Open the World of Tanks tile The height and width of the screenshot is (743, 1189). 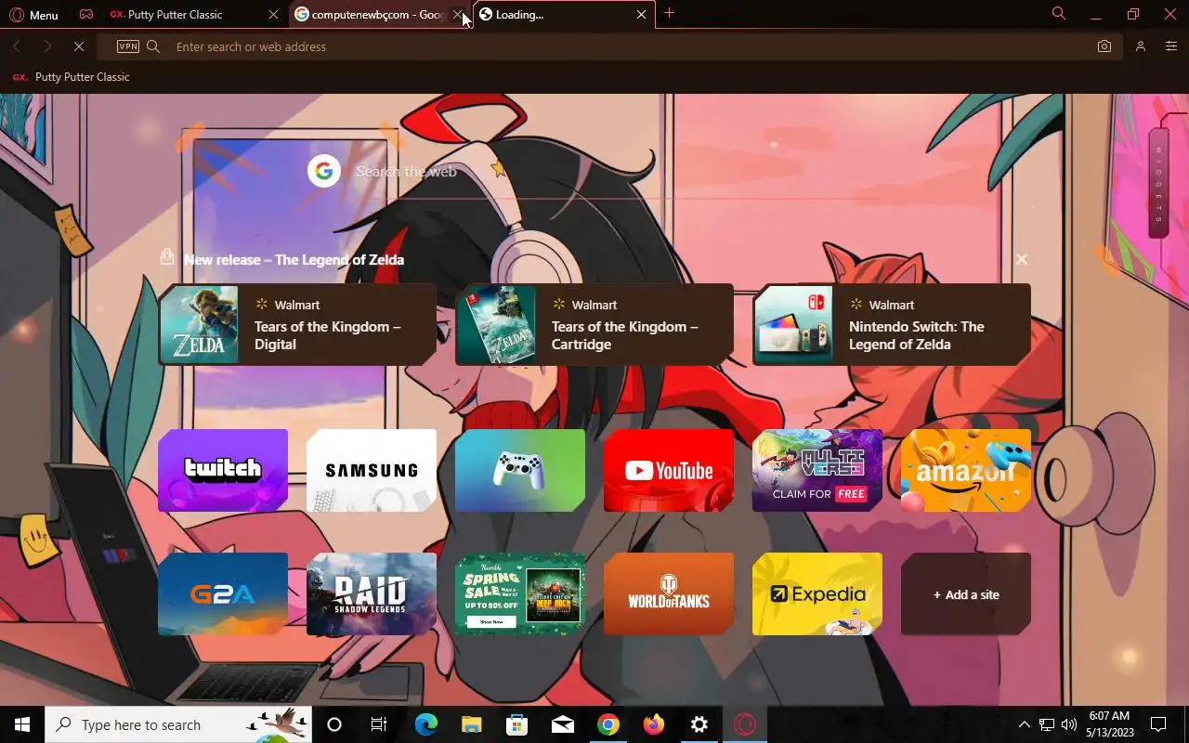click(x=669, y=594)
